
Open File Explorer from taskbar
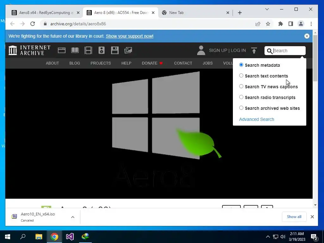[x=39, y=237]
